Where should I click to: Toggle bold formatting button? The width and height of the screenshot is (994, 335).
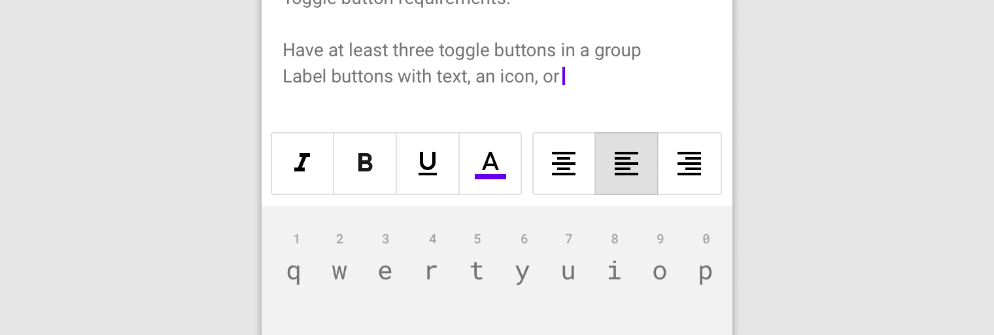[x=365, y=164]
